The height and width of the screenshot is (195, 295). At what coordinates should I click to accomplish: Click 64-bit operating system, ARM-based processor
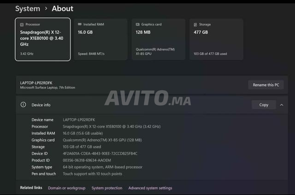[x=102, y=167]
